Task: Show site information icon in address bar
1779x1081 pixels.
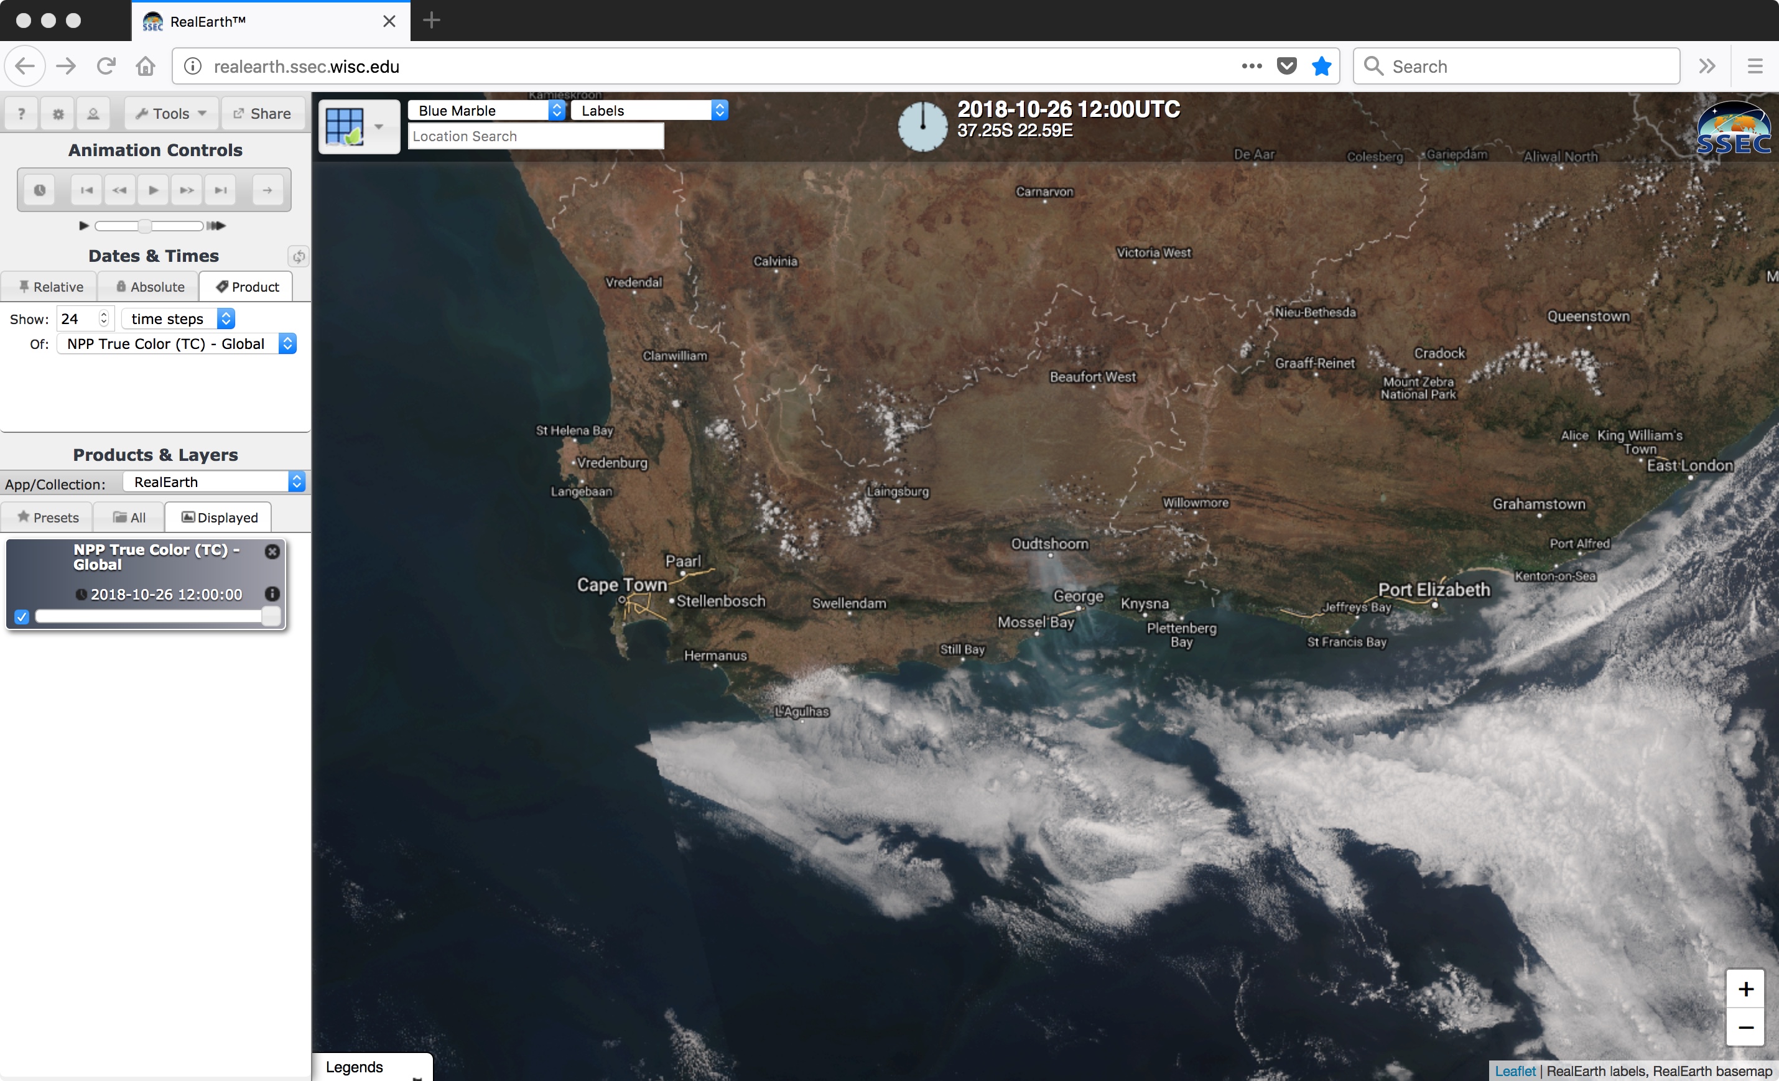Action: pyautogui.click(x=192, y=67)
